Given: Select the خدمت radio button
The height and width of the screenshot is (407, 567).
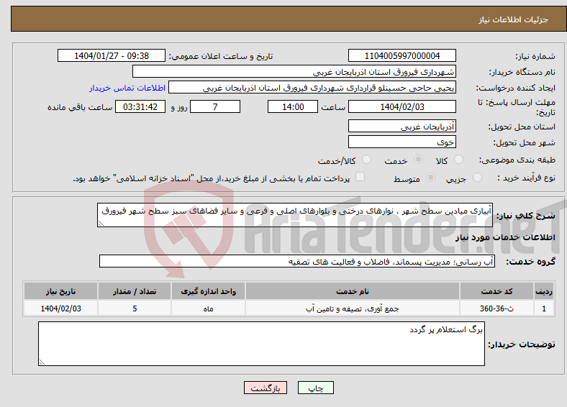Looking at the screenshot, I should click(418, 160).
